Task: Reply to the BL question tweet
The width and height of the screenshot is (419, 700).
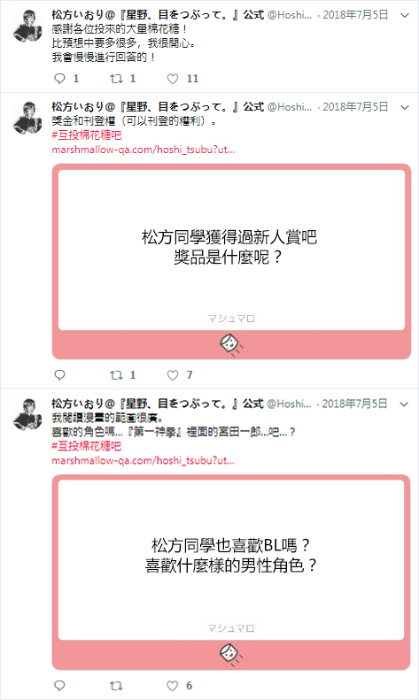Action: (x=60, y=686)
